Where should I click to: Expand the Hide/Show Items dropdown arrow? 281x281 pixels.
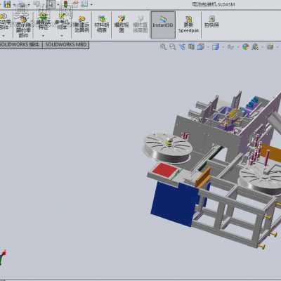point(237,47)
